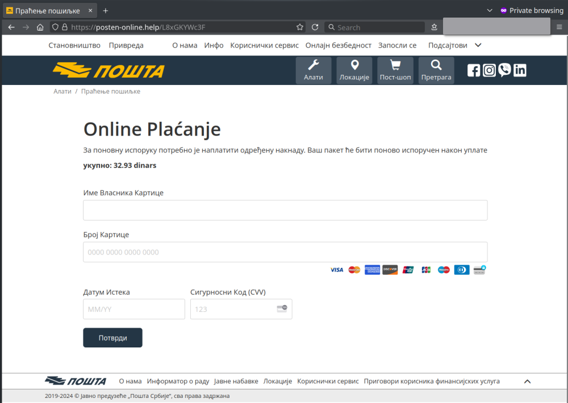Visit the Facebook icon link
568x403 pixels.
click(474, 70)
